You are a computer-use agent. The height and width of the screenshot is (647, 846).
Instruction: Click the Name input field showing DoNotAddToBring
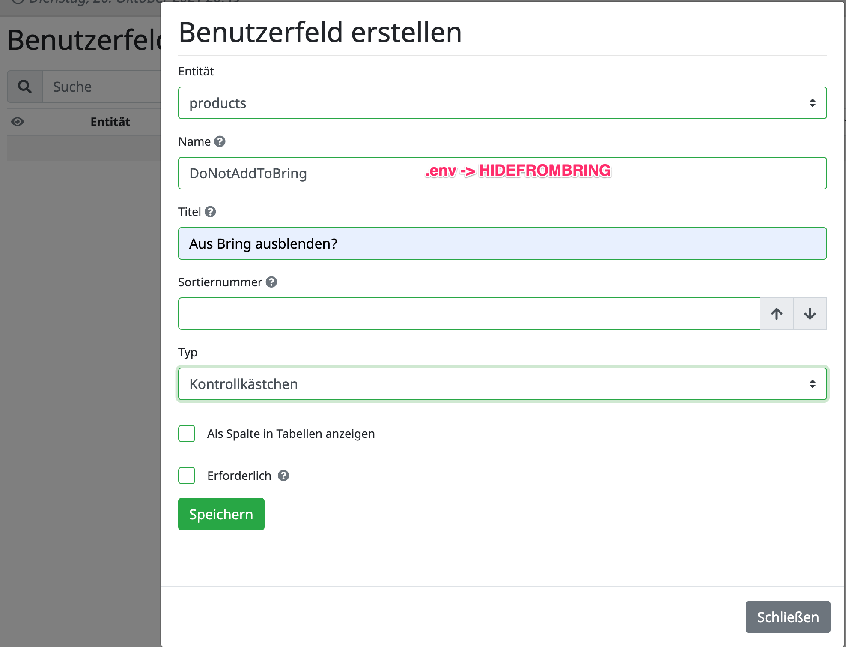(503, 173)
